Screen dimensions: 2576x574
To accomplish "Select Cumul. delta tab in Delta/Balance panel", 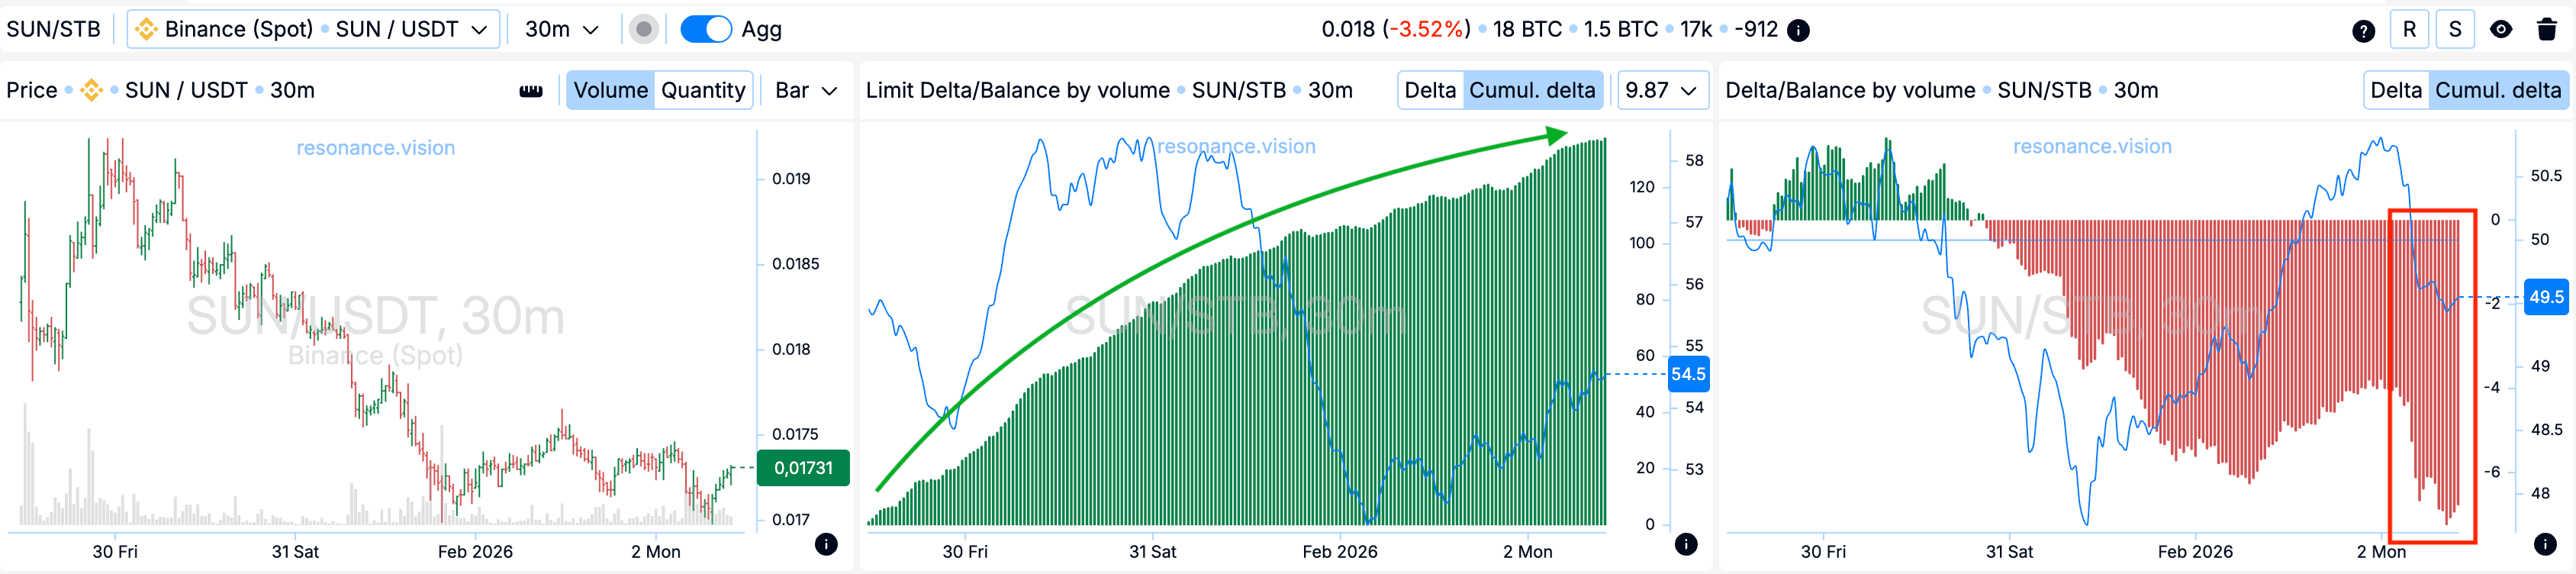I will [x=2497, y=91].
